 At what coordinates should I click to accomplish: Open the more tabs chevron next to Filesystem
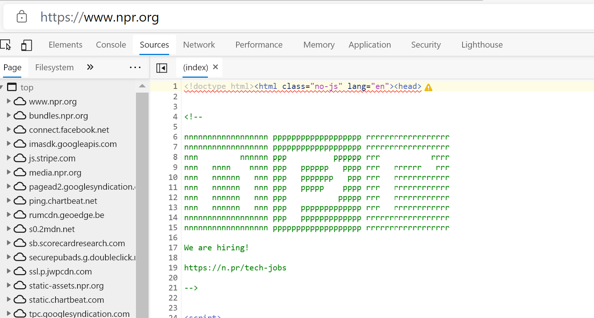pyautogui.click(x=90, y=67)
